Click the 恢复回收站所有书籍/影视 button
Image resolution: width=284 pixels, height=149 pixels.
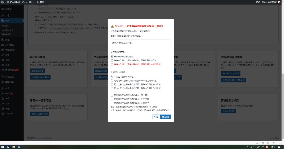tap(234, 80)
